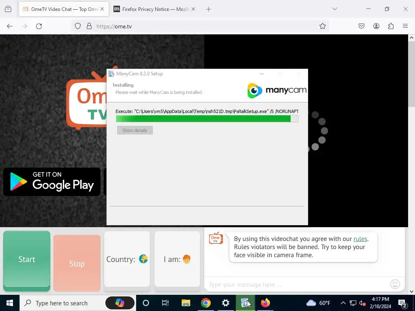Open a new browser tab
Viewport: 415px width, 311px height.
point(209,9)
